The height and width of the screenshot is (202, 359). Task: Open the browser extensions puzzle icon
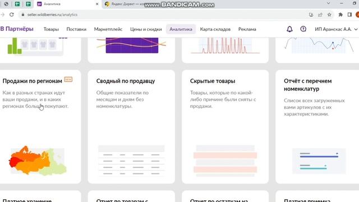point(340,15)
